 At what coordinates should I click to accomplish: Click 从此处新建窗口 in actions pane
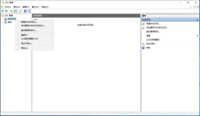click(x=153, y=40)
